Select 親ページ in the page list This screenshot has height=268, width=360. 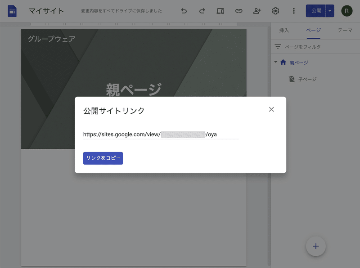pos(299,63)
